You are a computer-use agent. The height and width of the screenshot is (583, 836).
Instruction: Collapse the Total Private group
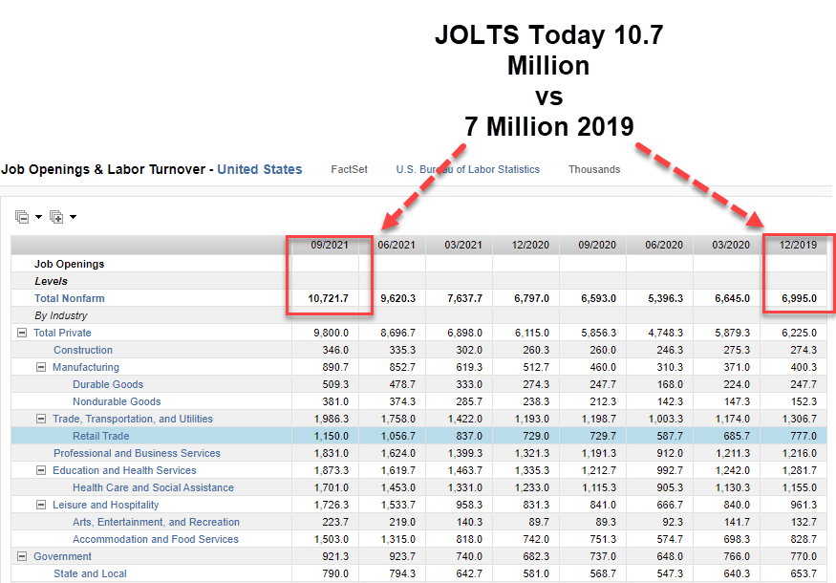click(x=21, y=333)
